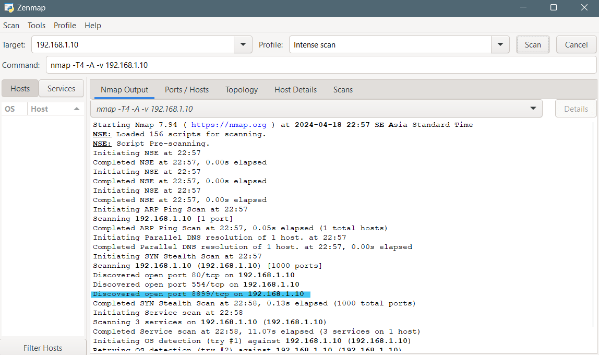This screenshot has width=599, height=355.
Task: Switch to the Scans tab
Action: click(343, 90)
